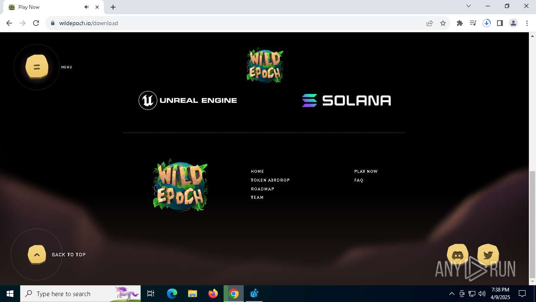Toggle the browser side panel
The height and width of the screenshot is (302, 536).
500,23
